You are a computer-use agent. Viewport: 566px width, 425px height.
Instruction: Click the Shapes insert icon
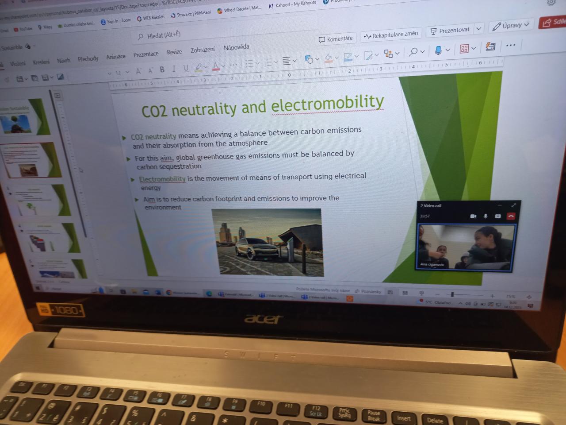pos(309,60)
